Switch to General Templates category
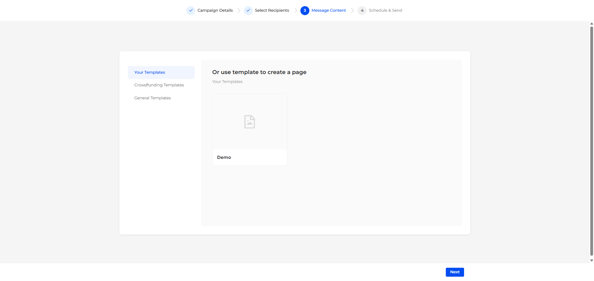The width and height of the screenshot is (594, 281). click(153, 98)
